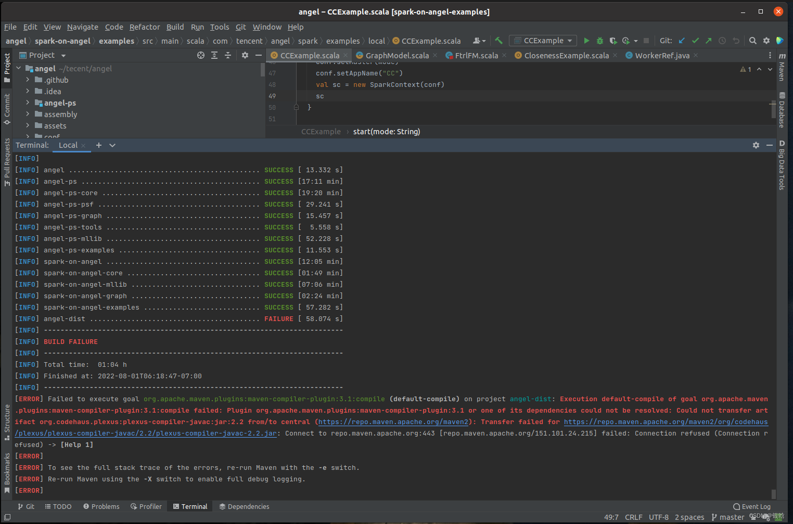Change UTF-8 file encoding in status bar

[x=658, y=517]
